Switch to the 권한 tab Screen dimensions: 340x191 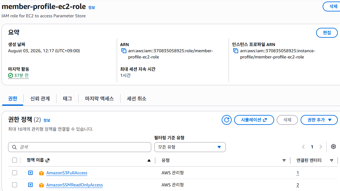pos(13,99)
